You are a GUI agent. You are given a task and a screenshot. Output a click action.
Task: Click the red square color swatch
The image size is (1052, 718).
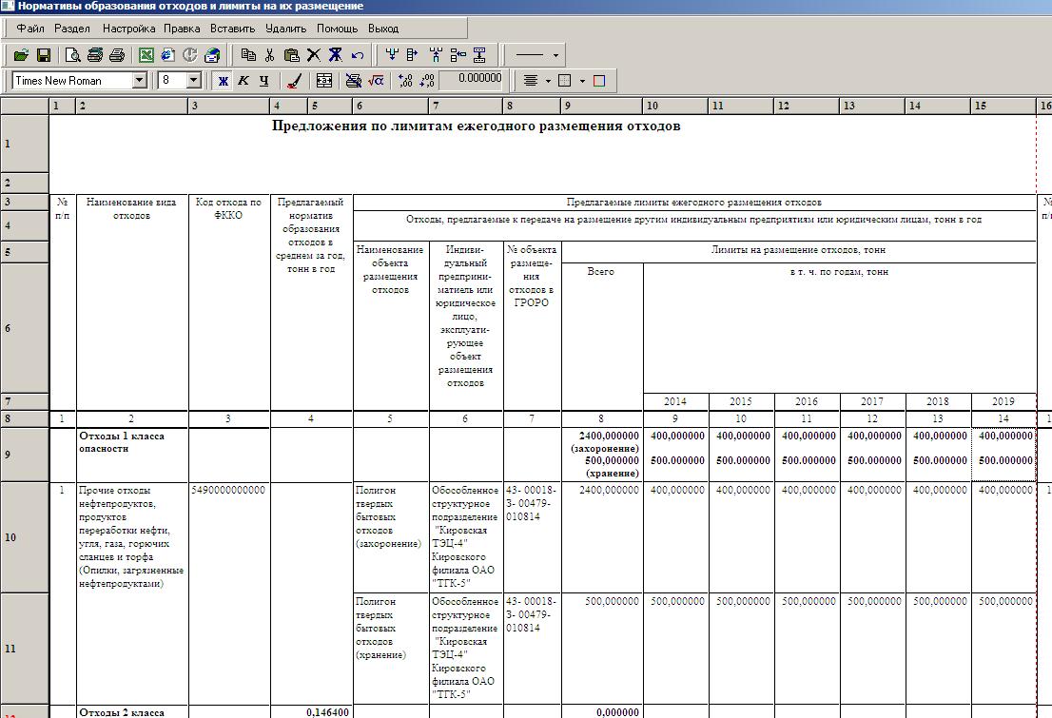[x=599, y=81]
